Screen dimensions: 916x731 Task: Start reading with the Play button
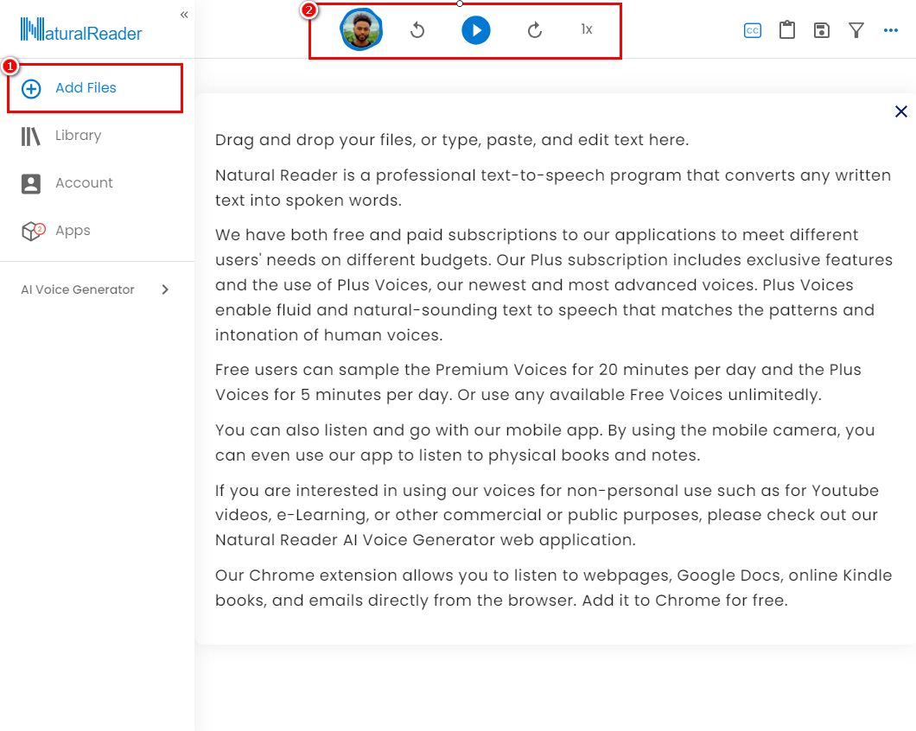pos(476,29)
